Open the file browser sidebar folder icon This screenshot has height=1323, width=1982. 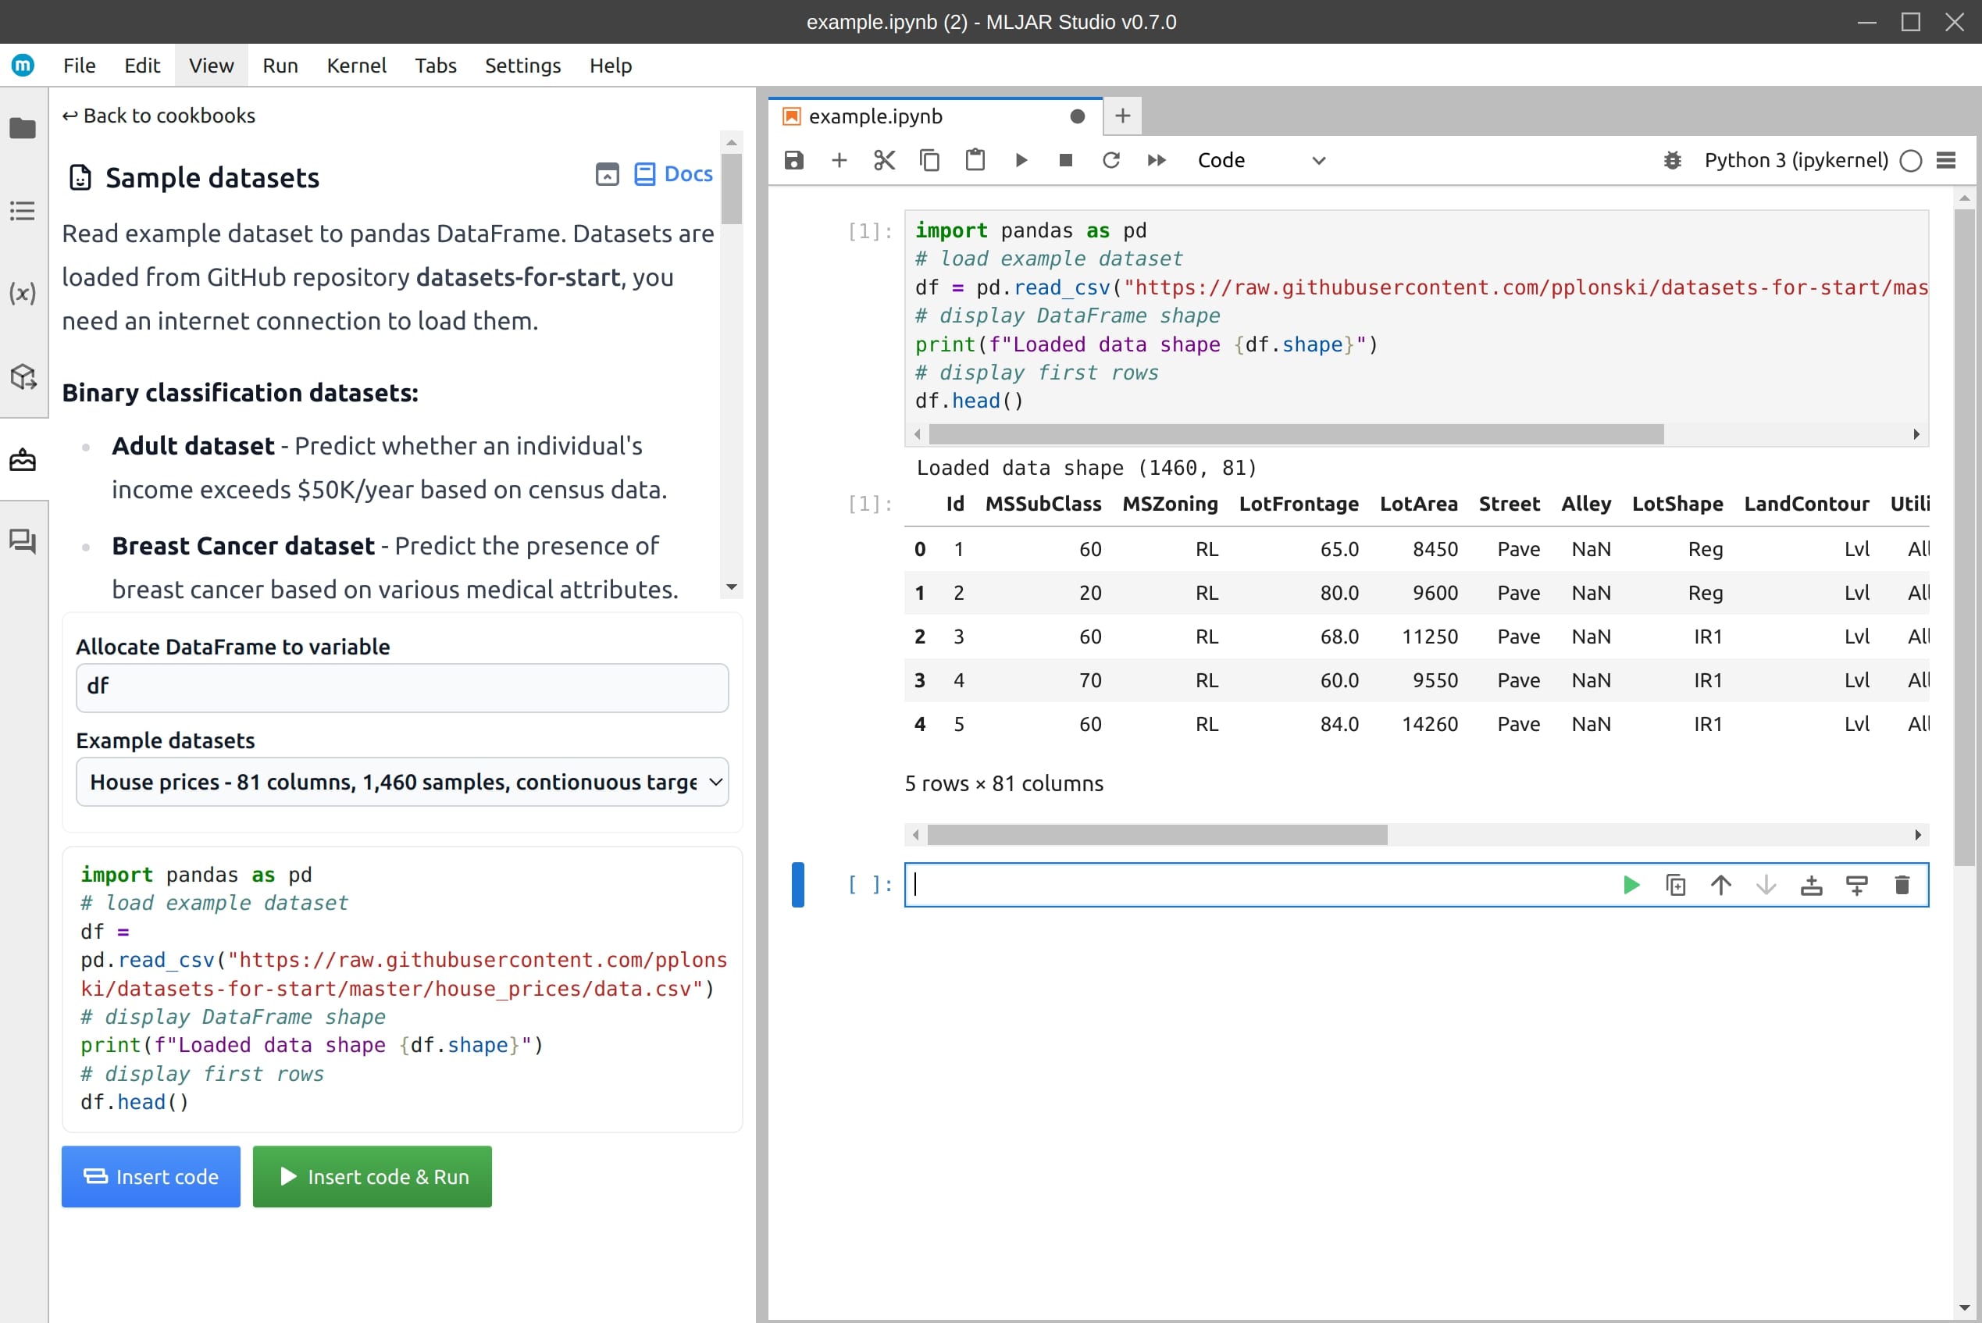point(23,128)
